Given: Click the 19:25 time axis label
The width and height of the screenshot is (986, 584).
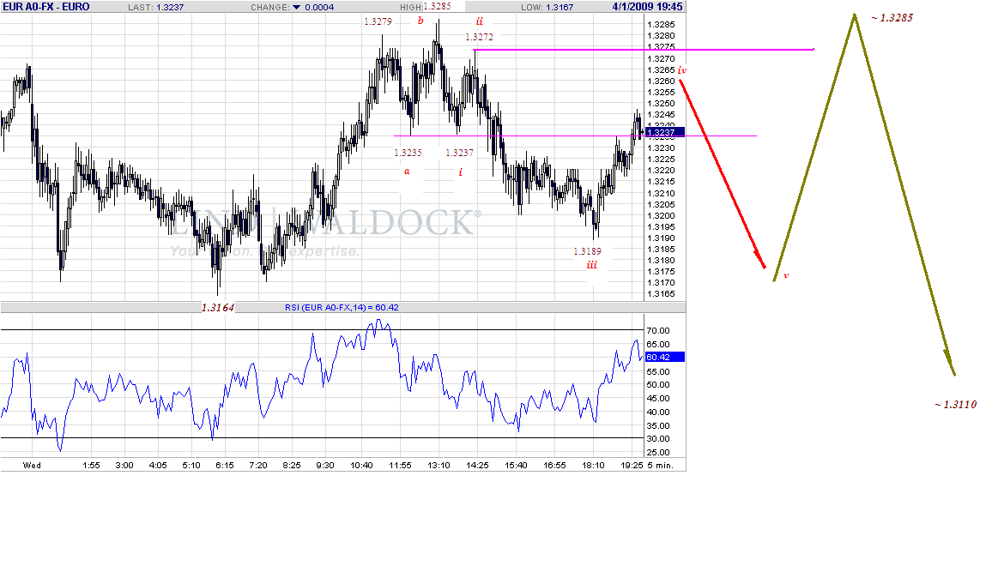Looking at the screenshot, I should (x=632, y=465).
